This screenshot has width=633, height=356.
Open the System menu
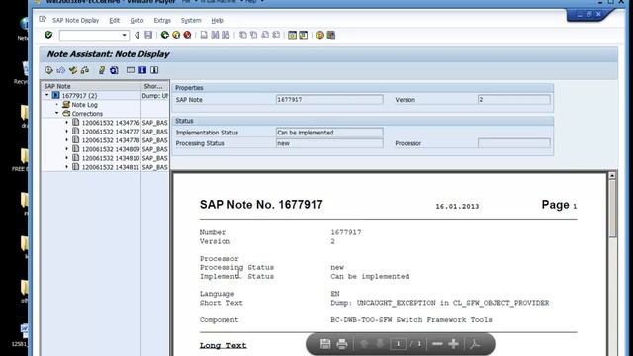191,20
